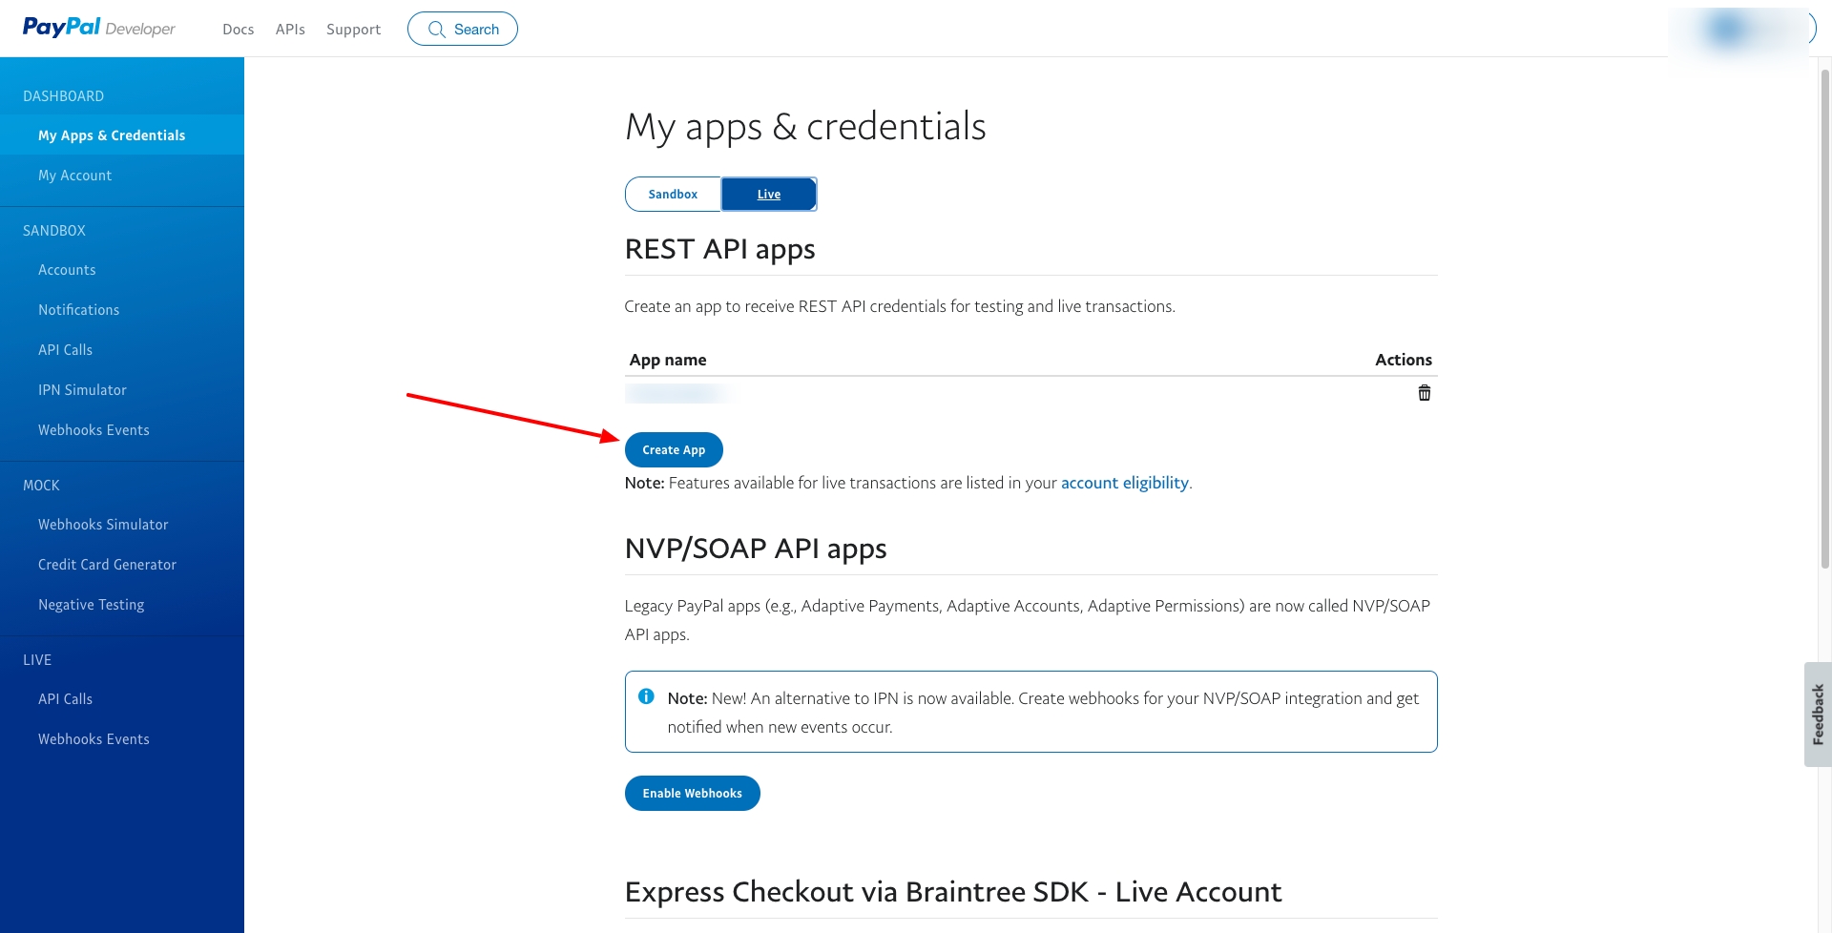Open Negative Testing in Mock section
Image resolution: width=1832 pixels, height=933 pixels.
coord(91,605)
